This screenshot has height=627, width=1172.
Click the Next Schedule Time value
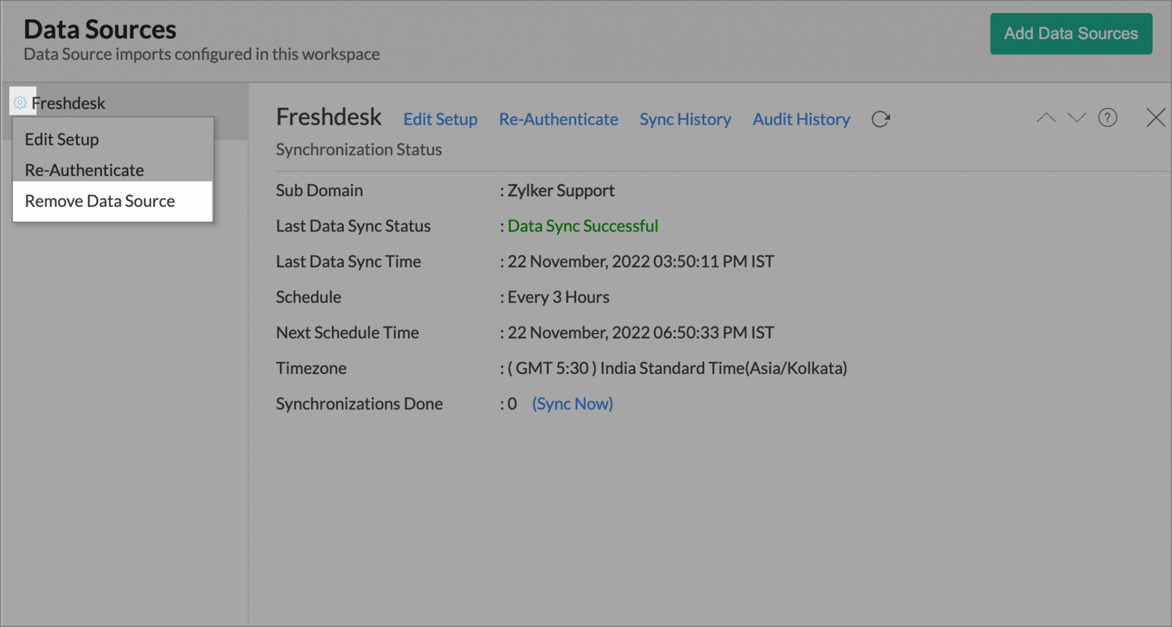pyautogui.click(x=640, y=333)
